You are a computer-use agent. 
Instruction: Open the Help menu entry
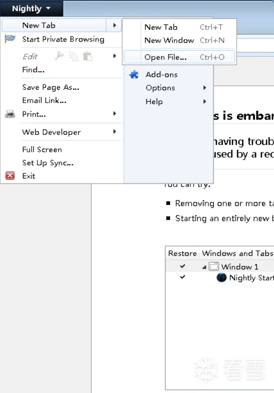(169, 102)
